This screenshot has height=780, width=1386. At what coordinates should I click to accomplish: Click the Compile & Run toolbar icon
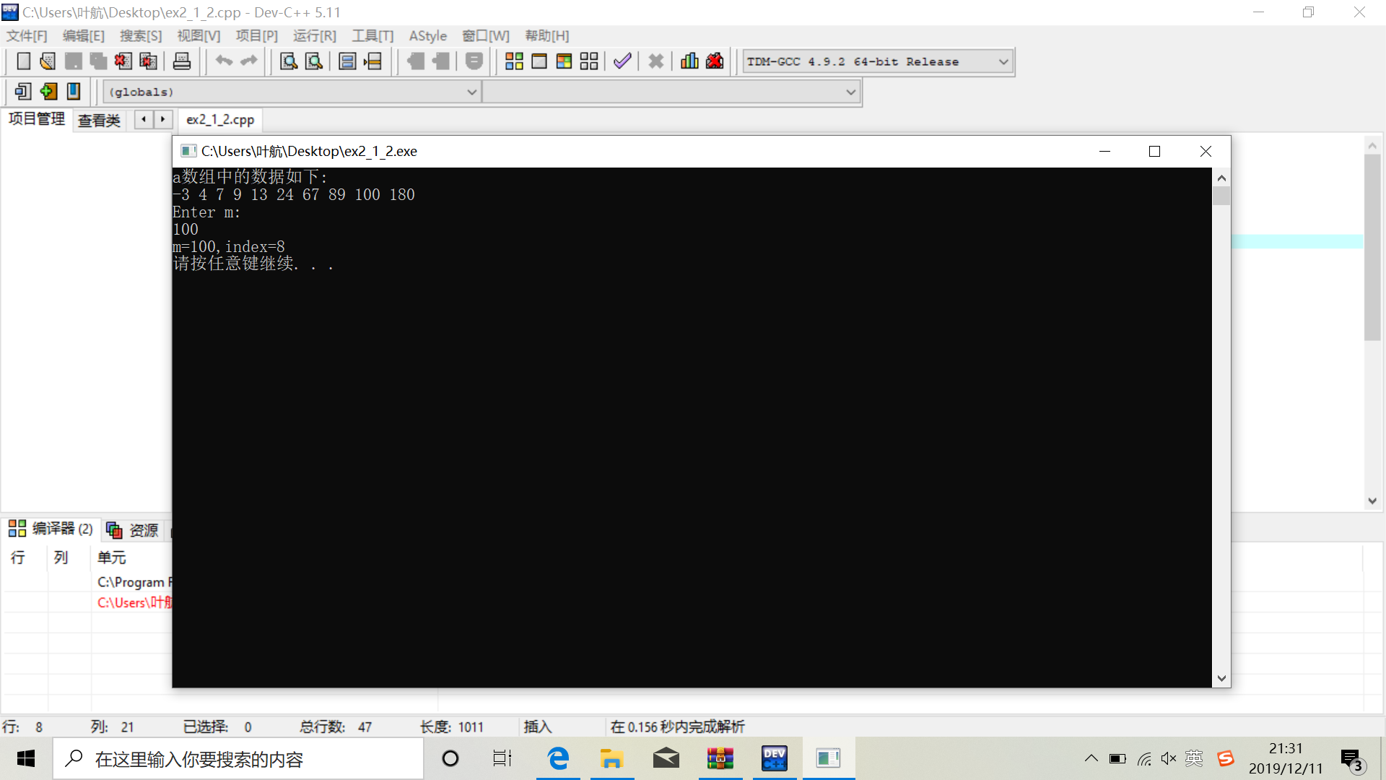564,61
